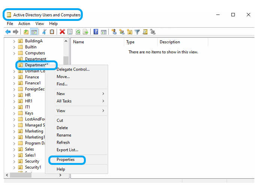Create a new user with toolbar icon
This screenshot has width=257, height=185.
(x=114, y=32)
